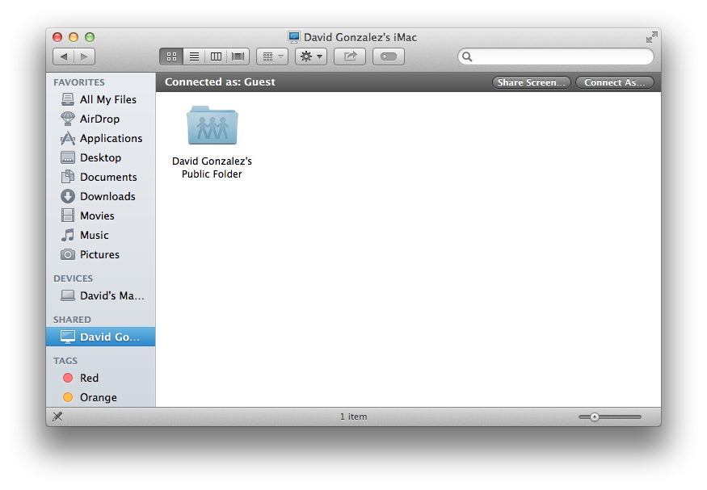Click the Share Screen... button
The image size is (707, 490).
click(x=531, y=82)
